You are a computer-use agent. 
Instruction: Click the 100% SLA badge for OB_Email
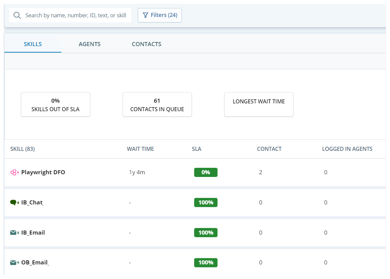206,263
